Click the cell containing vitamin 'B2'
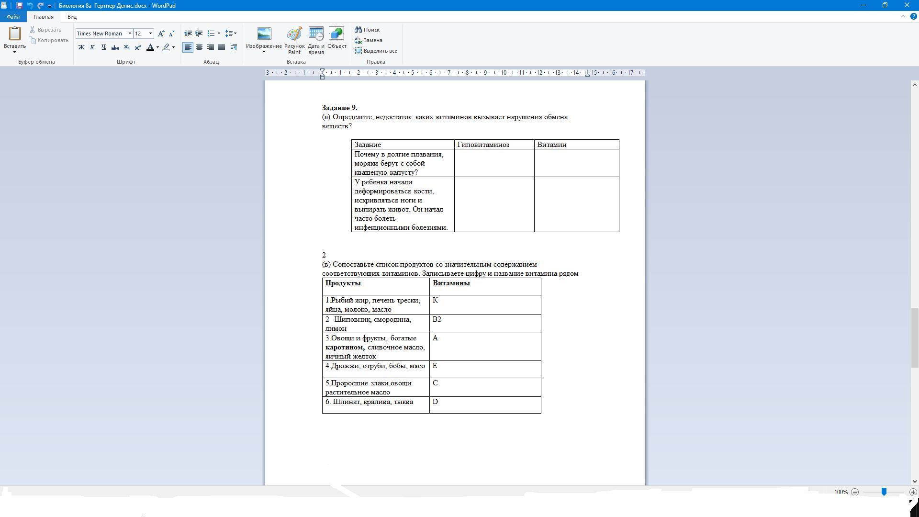919x517 pixels. (485, 324)
